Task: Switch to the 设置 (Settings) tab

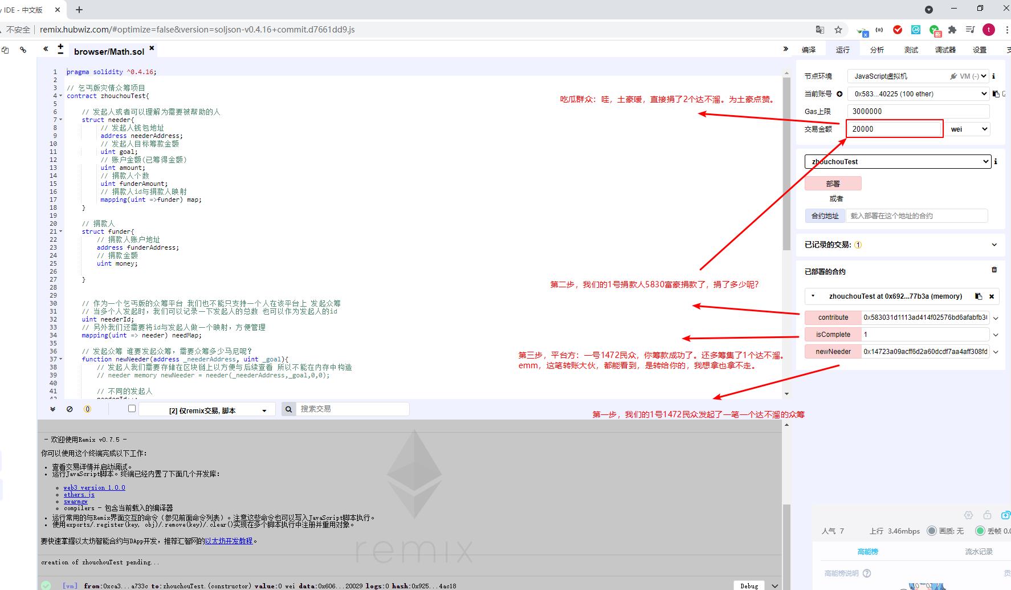Action: pyautogui.click(x=980, y=50)
